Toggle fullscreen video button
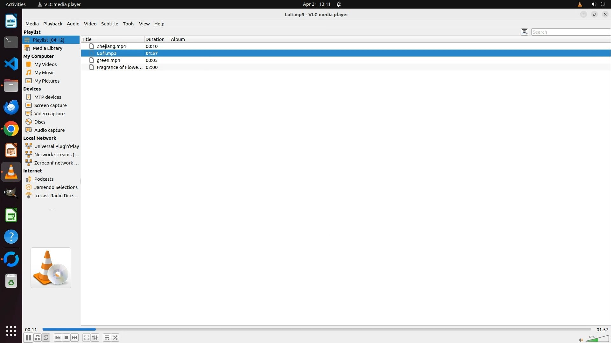The width and height of the screenshot is (611, 343). tap(86, 338)
